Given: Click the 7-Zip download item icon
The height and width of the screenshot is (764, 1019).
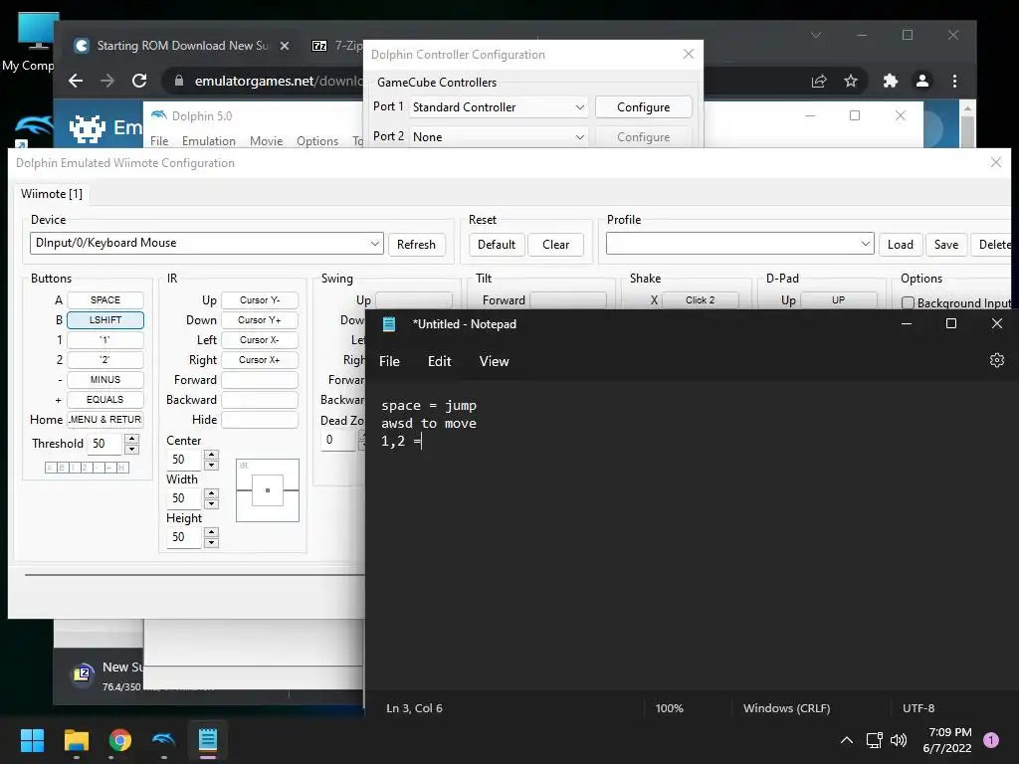Looking at the screenshot, I should (83, 673).
